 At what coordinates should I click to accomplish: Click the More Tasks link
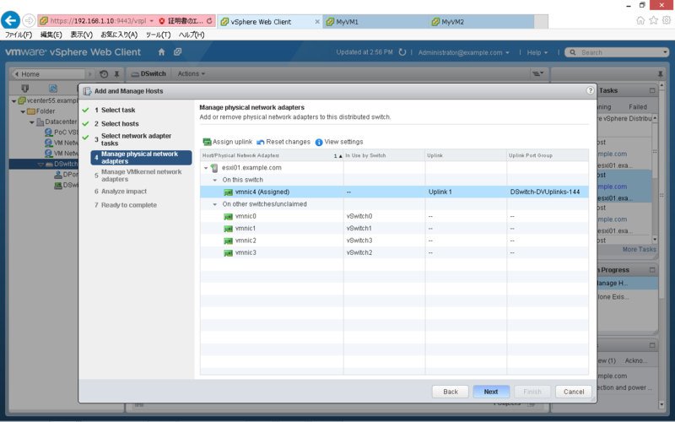pyautogui.click(x=640, y=249)
